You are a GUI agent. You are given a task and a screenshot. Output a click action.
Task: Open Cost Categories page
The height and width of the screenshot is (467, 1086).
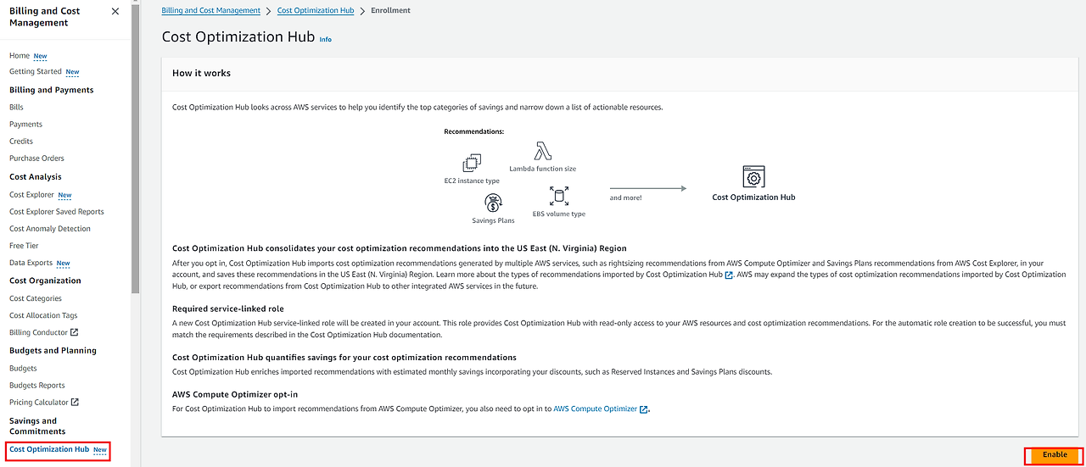click(x=36, y=298)
